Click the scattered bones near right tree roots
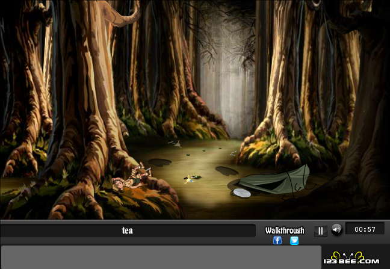This screenshot has height=269, width=390. (x=234, y=153)
